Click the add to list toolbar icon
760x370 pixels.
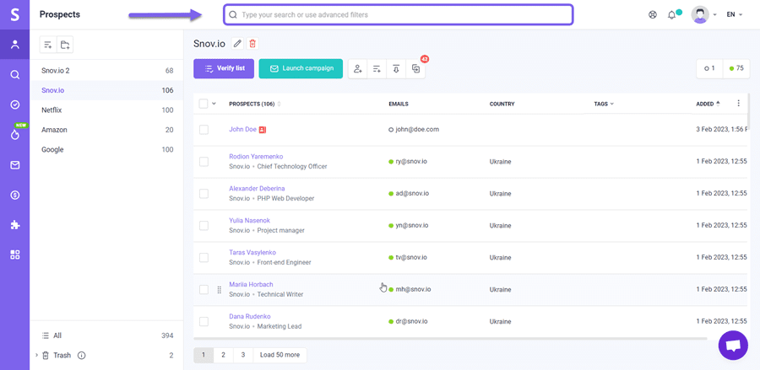[x=377, y=68]
